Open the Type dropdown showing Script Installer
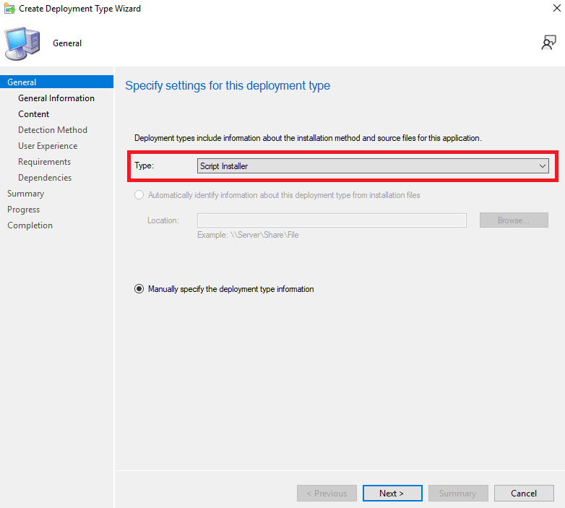The height and width of the screenshot is (508, 565). [x=372, y=166]
